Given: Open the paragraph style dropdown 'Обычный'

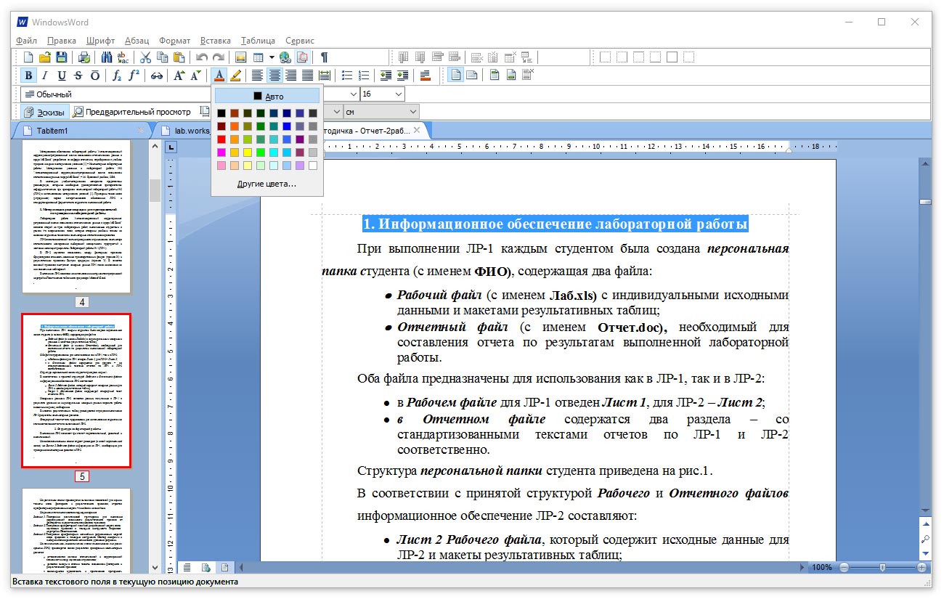Looking at the screenshot, I should coord(115,94).
